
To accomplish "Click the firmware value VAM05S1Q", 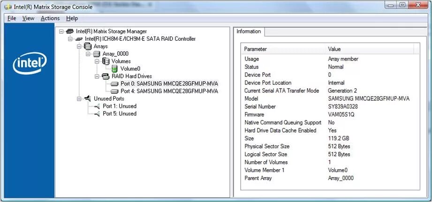I will [341, 114].
